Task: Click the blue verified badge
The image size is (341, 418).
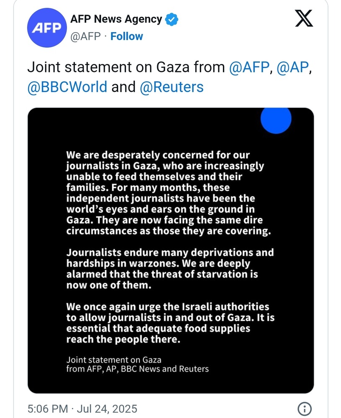Action: pos(172,19)
